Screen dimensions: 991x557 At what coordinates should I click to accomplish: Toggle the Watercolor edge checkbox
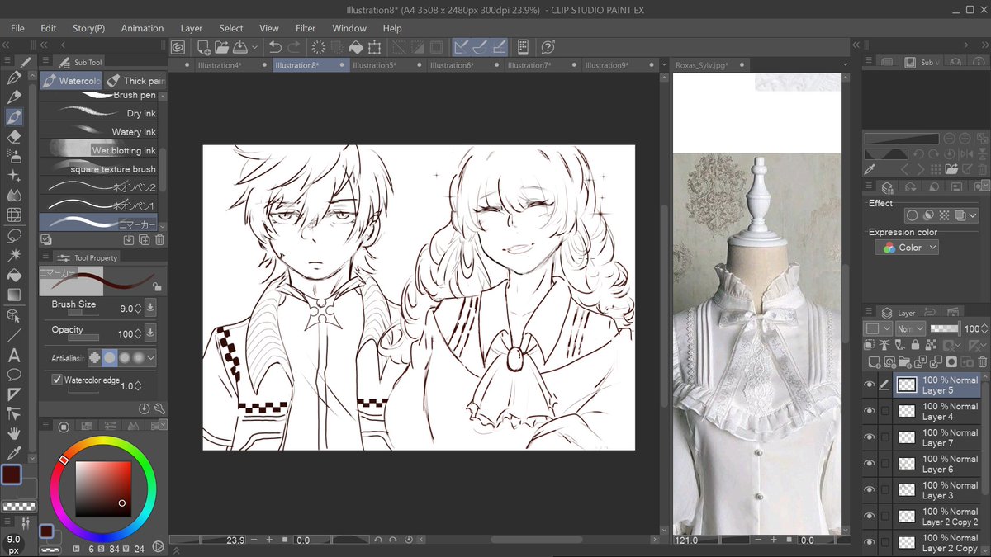point(57,380)
